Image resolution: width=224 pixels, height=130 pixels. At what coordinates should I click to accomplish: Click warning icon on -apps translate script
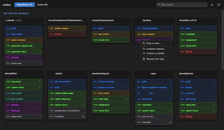point(170,122)
